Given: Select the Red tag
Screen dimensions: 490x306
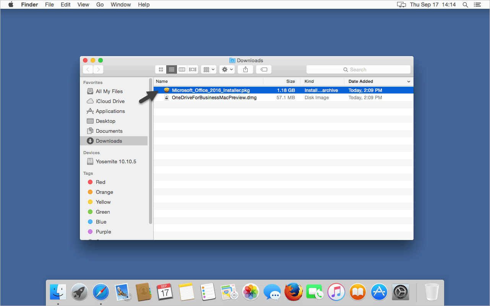Looking at the screenshot, I should coord(114,182).
